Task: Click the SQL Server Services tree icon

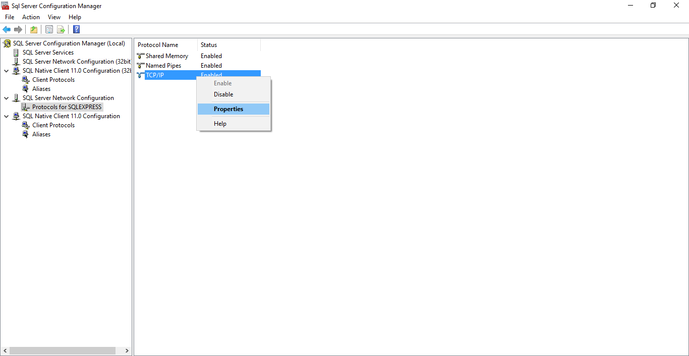Action: coord(16,53)
